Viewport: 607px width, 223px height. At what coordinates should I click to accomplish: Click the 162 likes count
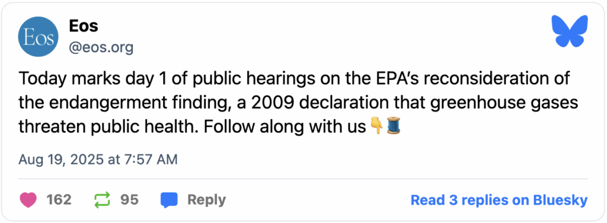[x=59, y=200]
